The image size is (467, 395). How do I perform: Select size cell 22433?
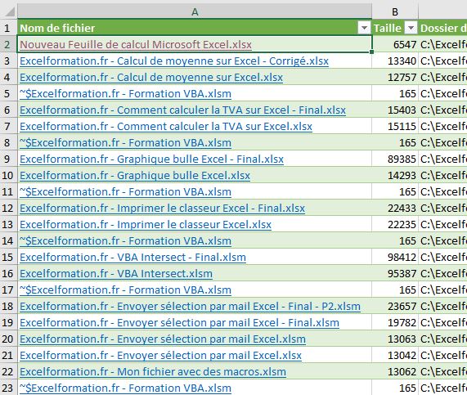point(395,209)
